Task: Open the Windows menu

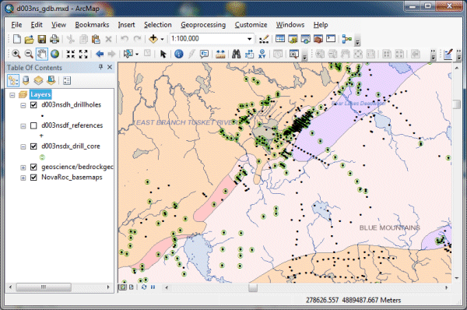Action: (290, 25)
